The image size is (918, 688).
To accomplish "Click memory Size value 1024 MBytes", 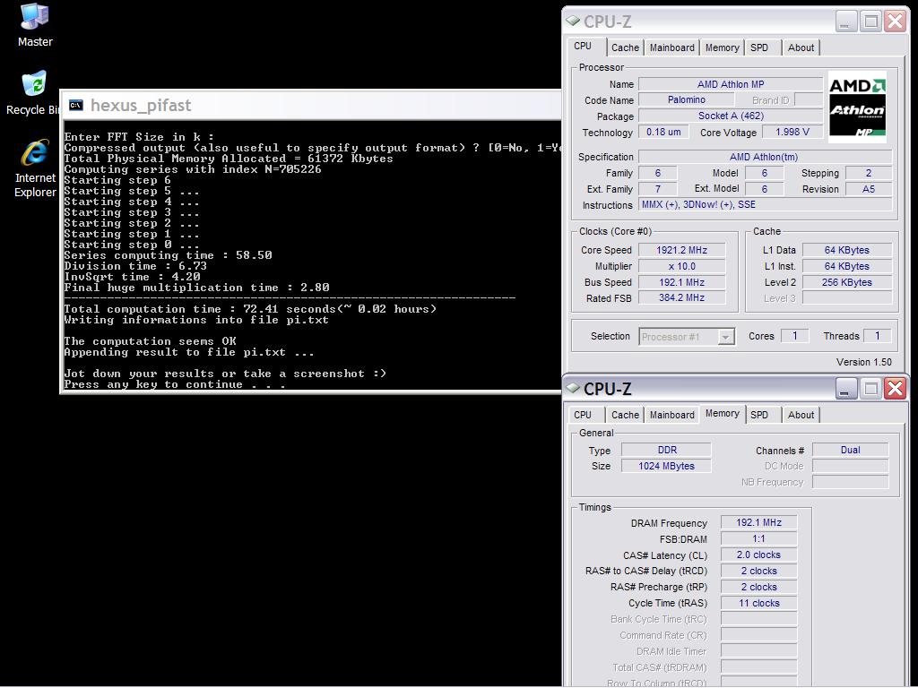I will (x=666, y=466).
